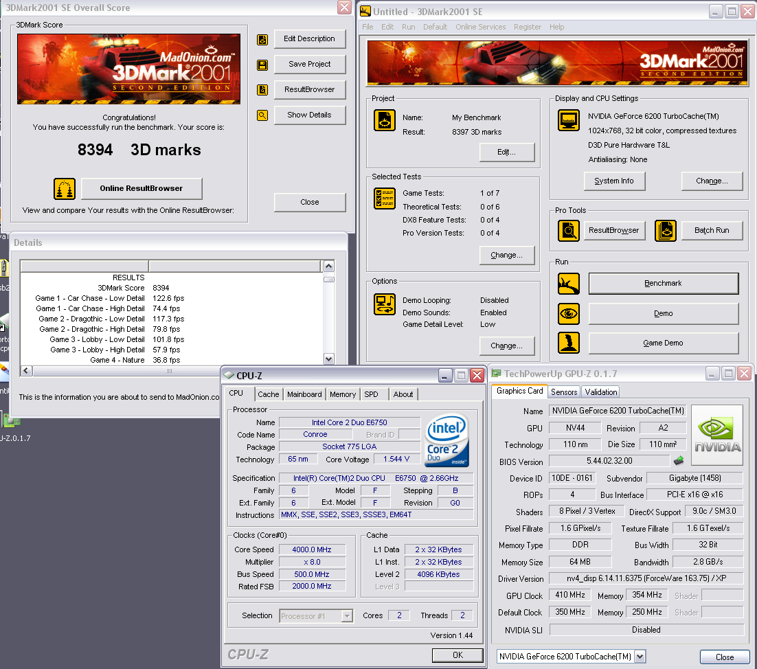This screenshot has width=757, height=669.
Task: Click the Game Demo joystick icon
Action: click(569, 343)
